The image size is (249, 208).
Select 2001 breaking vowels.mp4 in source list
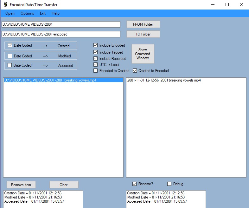point(50,80)
